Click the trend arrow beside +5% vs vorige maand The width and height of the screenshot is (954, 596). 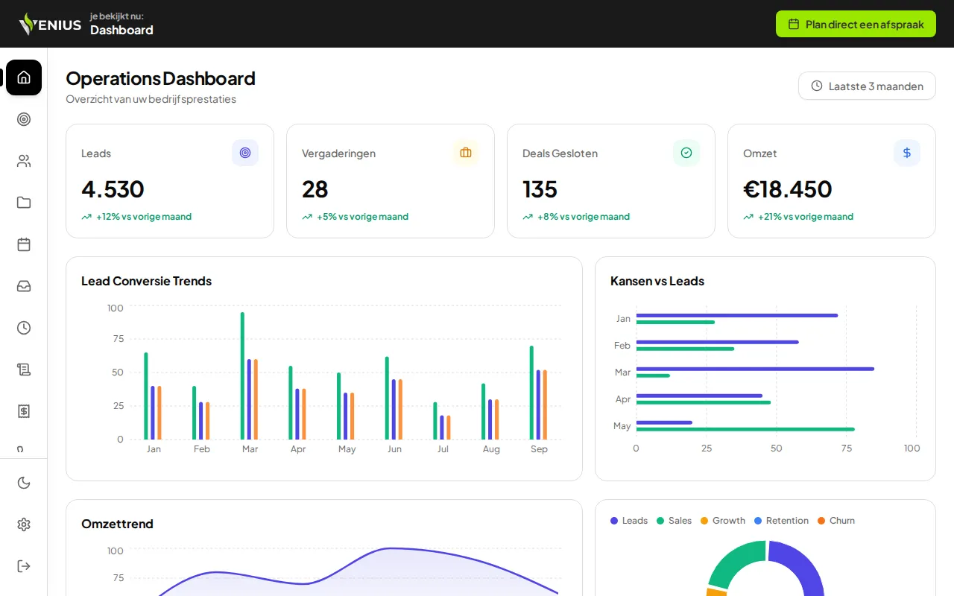[x=307, y=217]
